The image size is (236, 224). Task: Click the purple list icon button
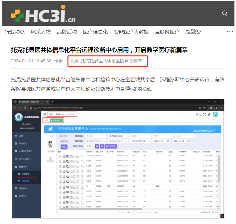(x=102, y=146)
